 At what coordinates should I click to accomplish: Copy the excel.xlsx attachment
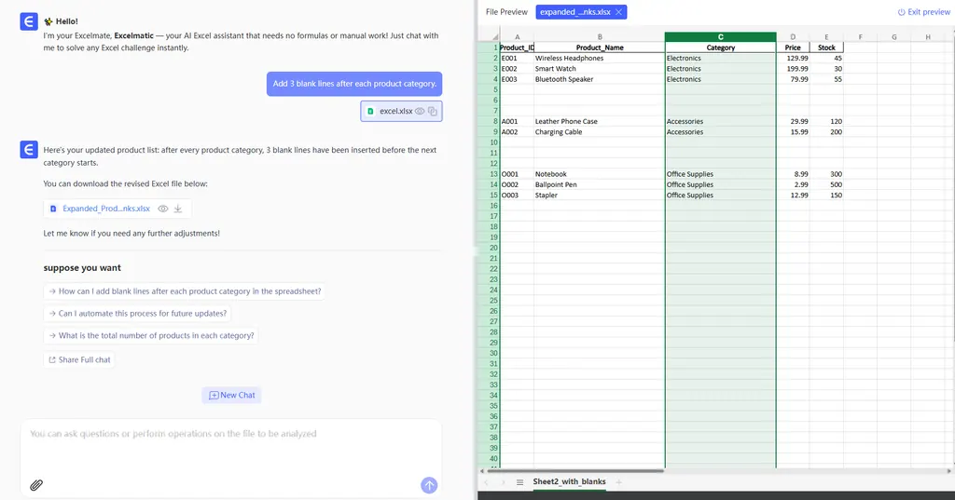[433, 111]
